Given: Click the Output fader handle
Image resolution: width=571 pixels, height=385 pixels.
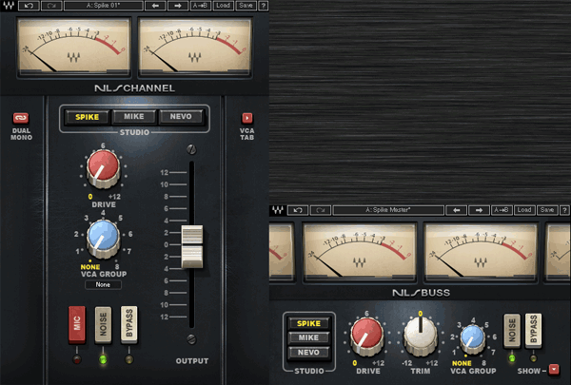Looking at the screenshot, I should [192, 246].
